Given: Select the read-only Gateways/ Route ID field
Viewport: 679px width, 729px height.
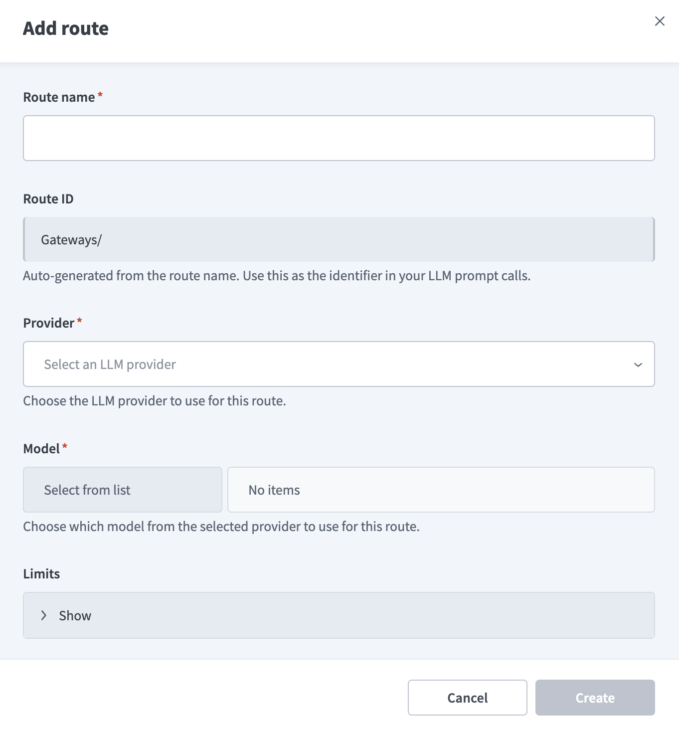Looking at the screenshot, I should [x=339, y=239].
